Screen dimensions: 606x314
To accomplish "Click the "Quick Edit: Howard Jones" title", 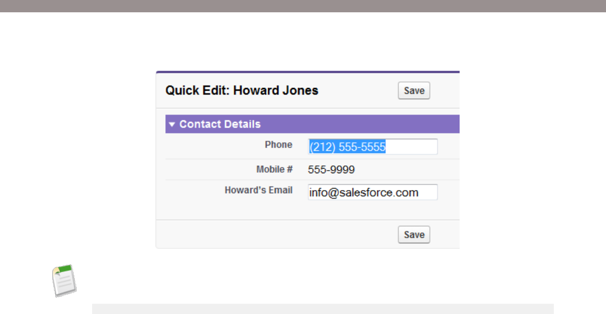I will [242, 91].
